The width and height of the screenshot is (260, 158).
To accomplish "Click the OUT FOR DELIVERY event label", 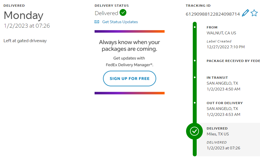I will (225, 103).
